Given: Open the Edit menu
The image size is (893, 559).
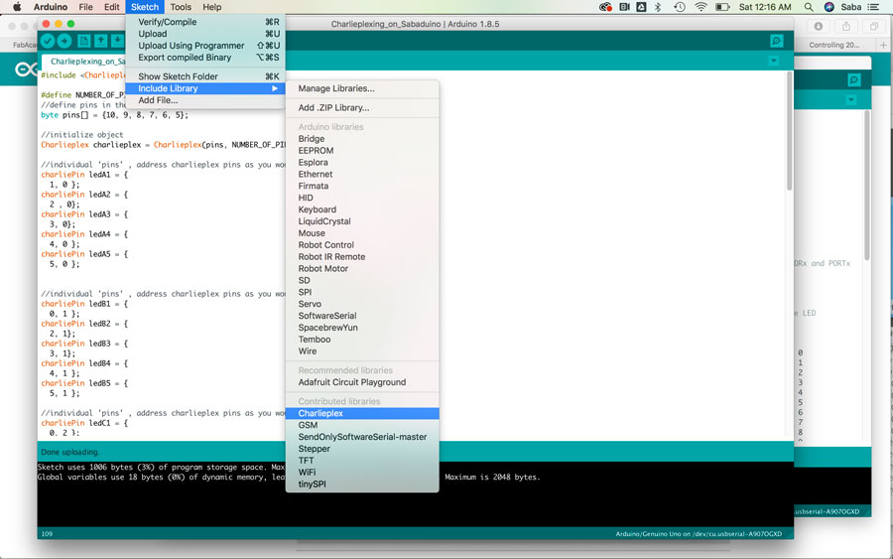Looking at the screenshot, I should pos(111,7).
